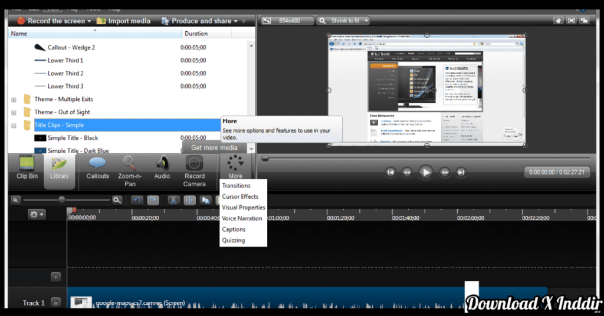This screenshot has height=316, width=604.
Task: Click timeline zoom out magnifier icon
Action: [x=15, y=200]
